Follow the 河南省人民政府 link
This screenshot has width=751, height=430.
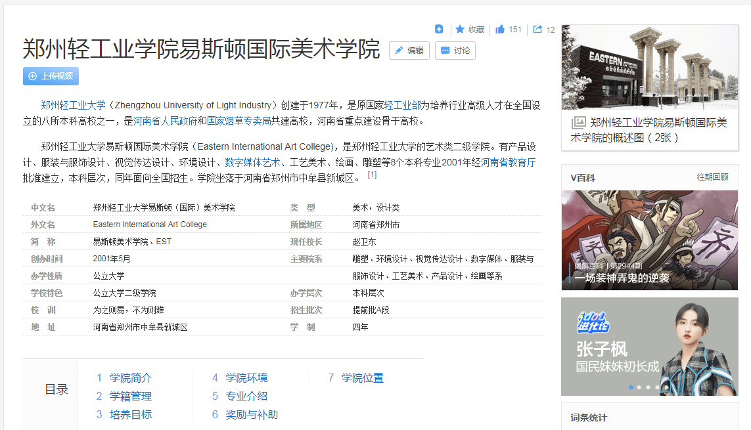[165, 121]
